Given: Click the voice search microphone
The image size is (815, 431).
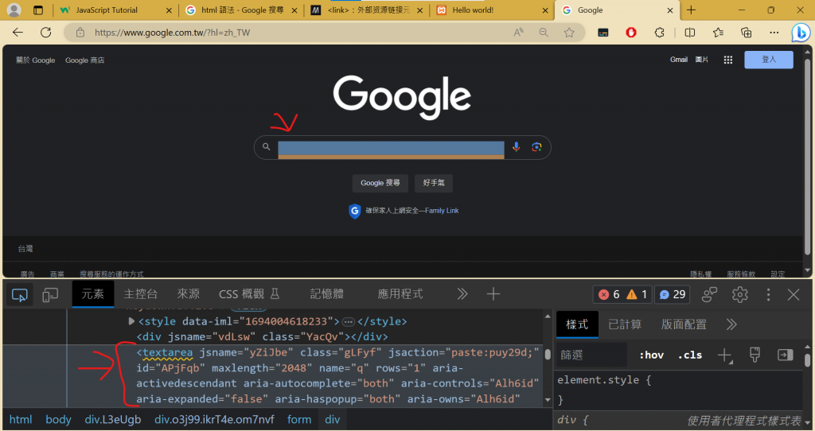Looking at the screenshot, I should point(516,147).
